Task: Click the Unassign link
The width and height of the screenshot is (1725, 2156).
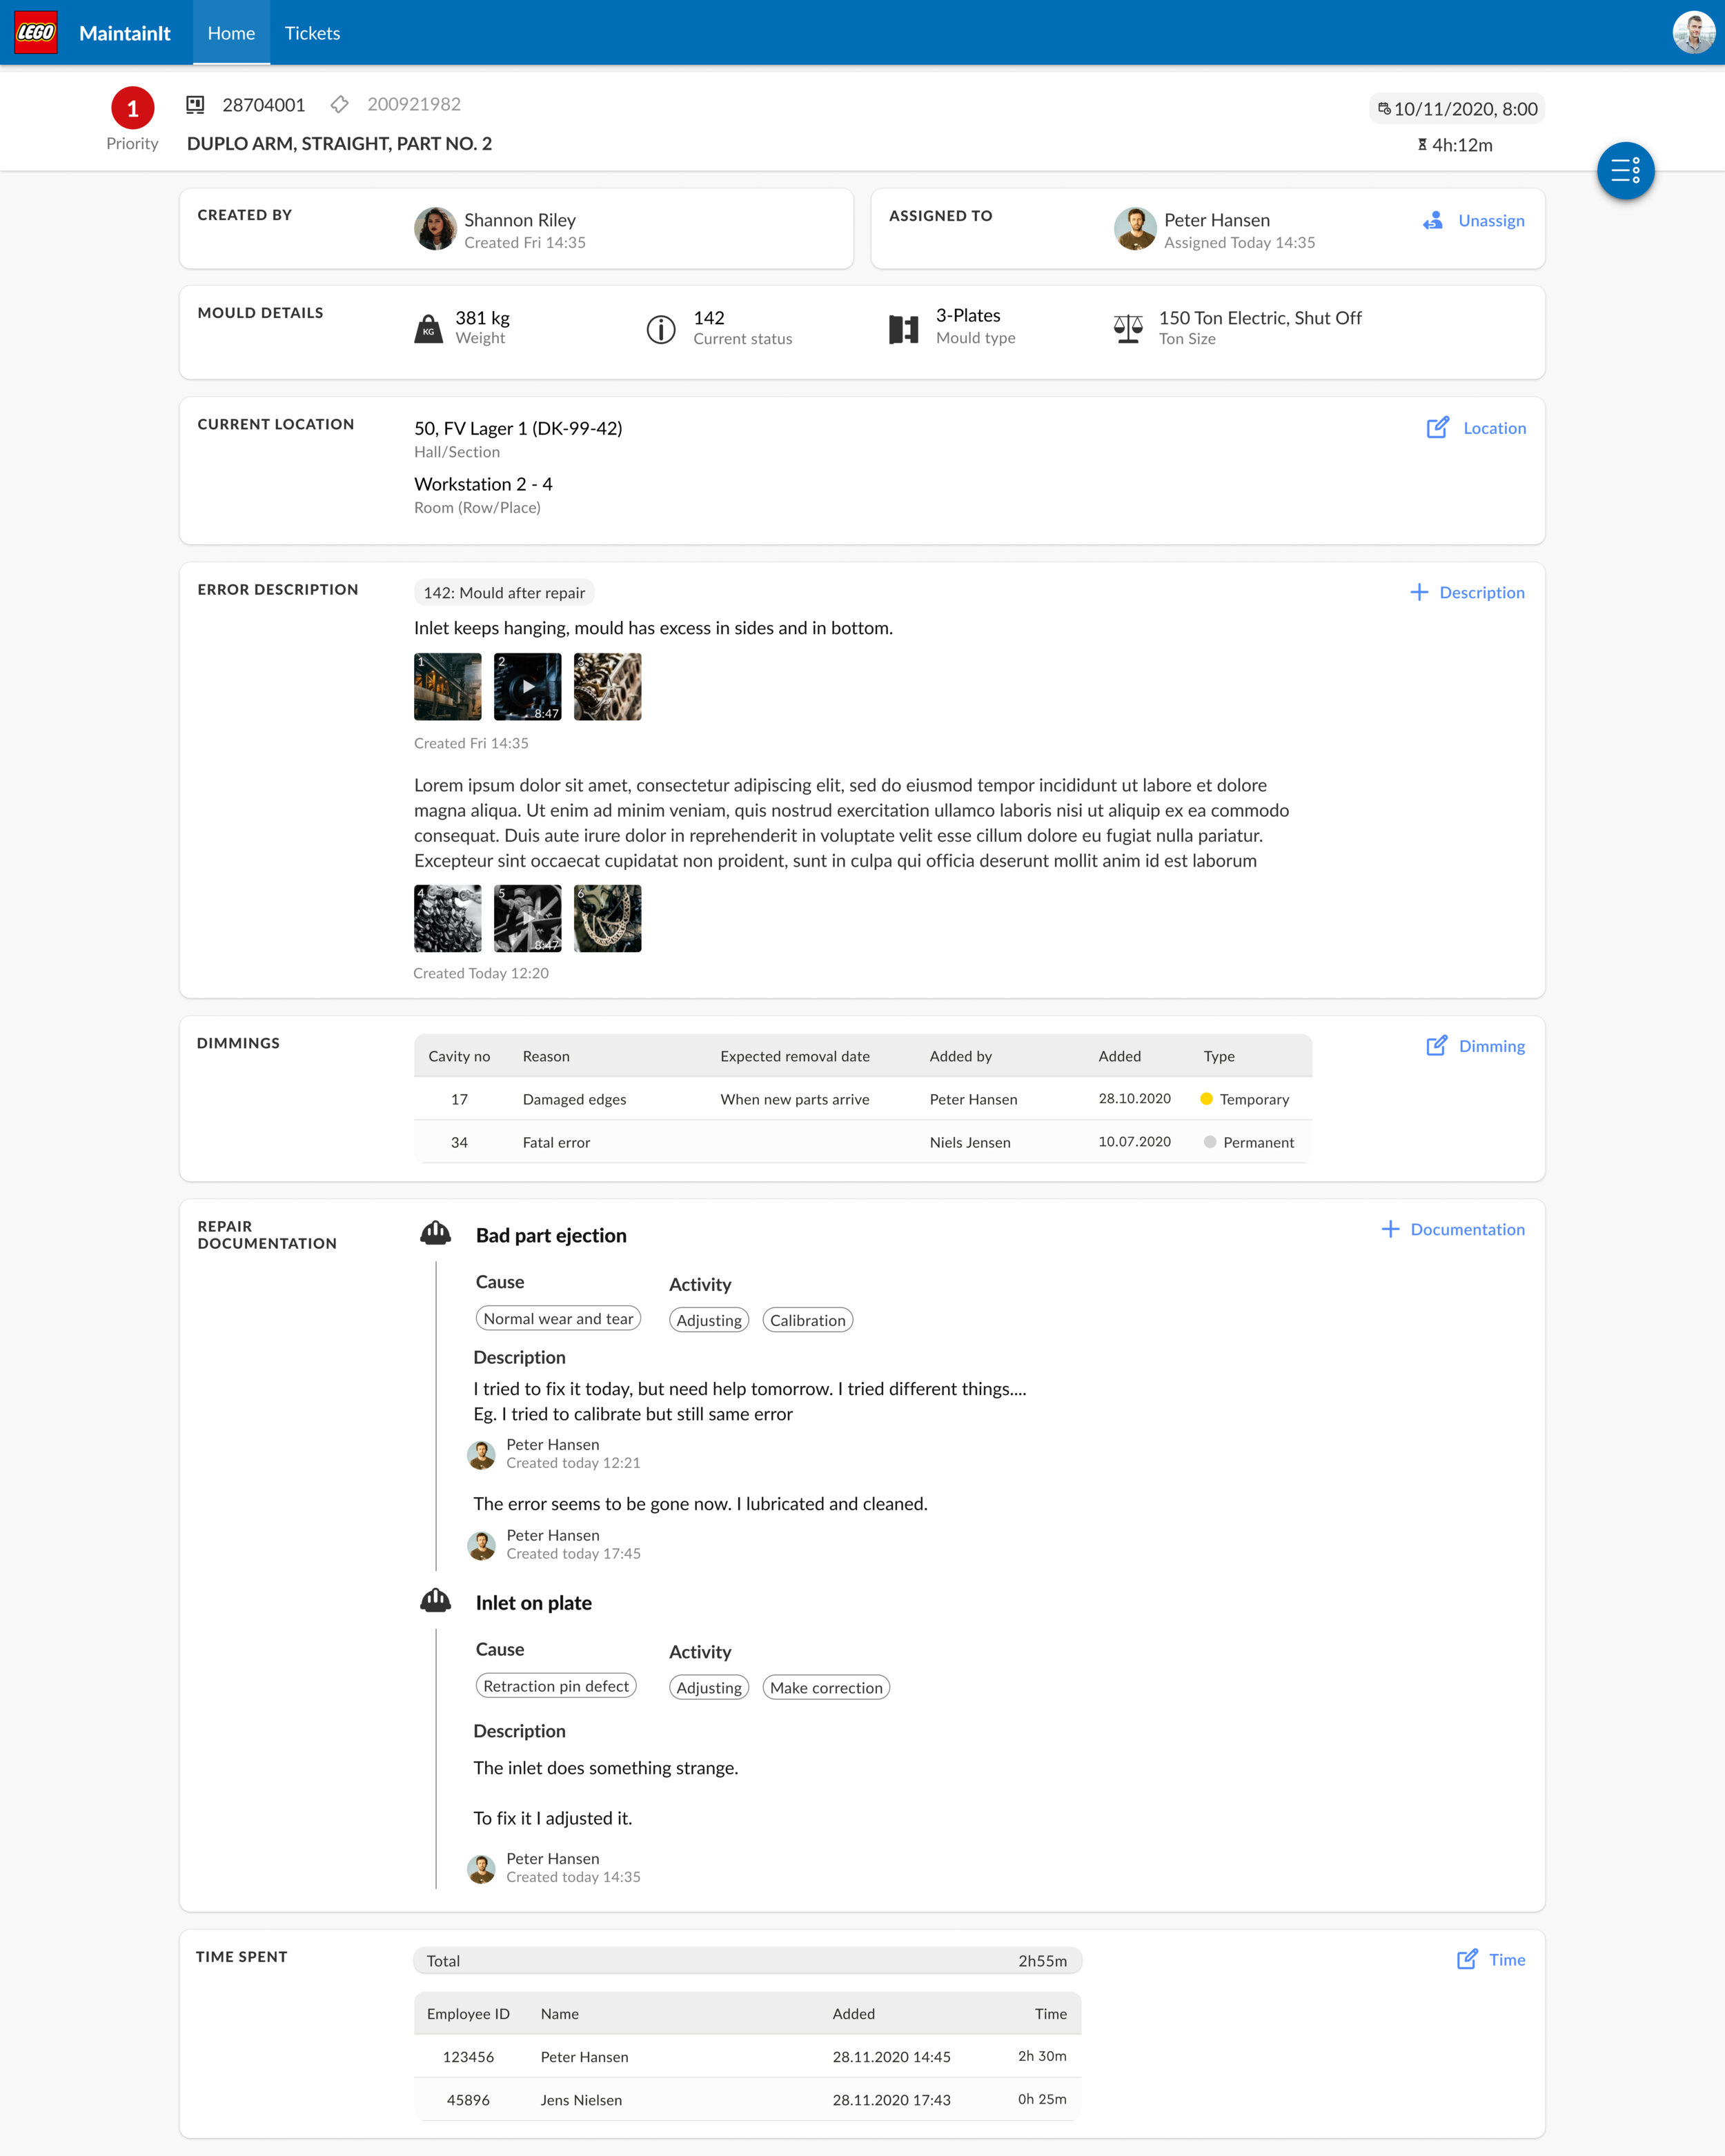Action: coord(1491,220)
